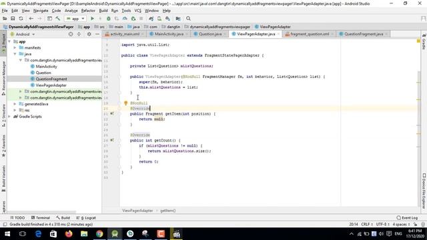Viewport: 427px width, 240px height.
Task: Click the Save All toolbar icon
Action: click(x=13, y=19)
